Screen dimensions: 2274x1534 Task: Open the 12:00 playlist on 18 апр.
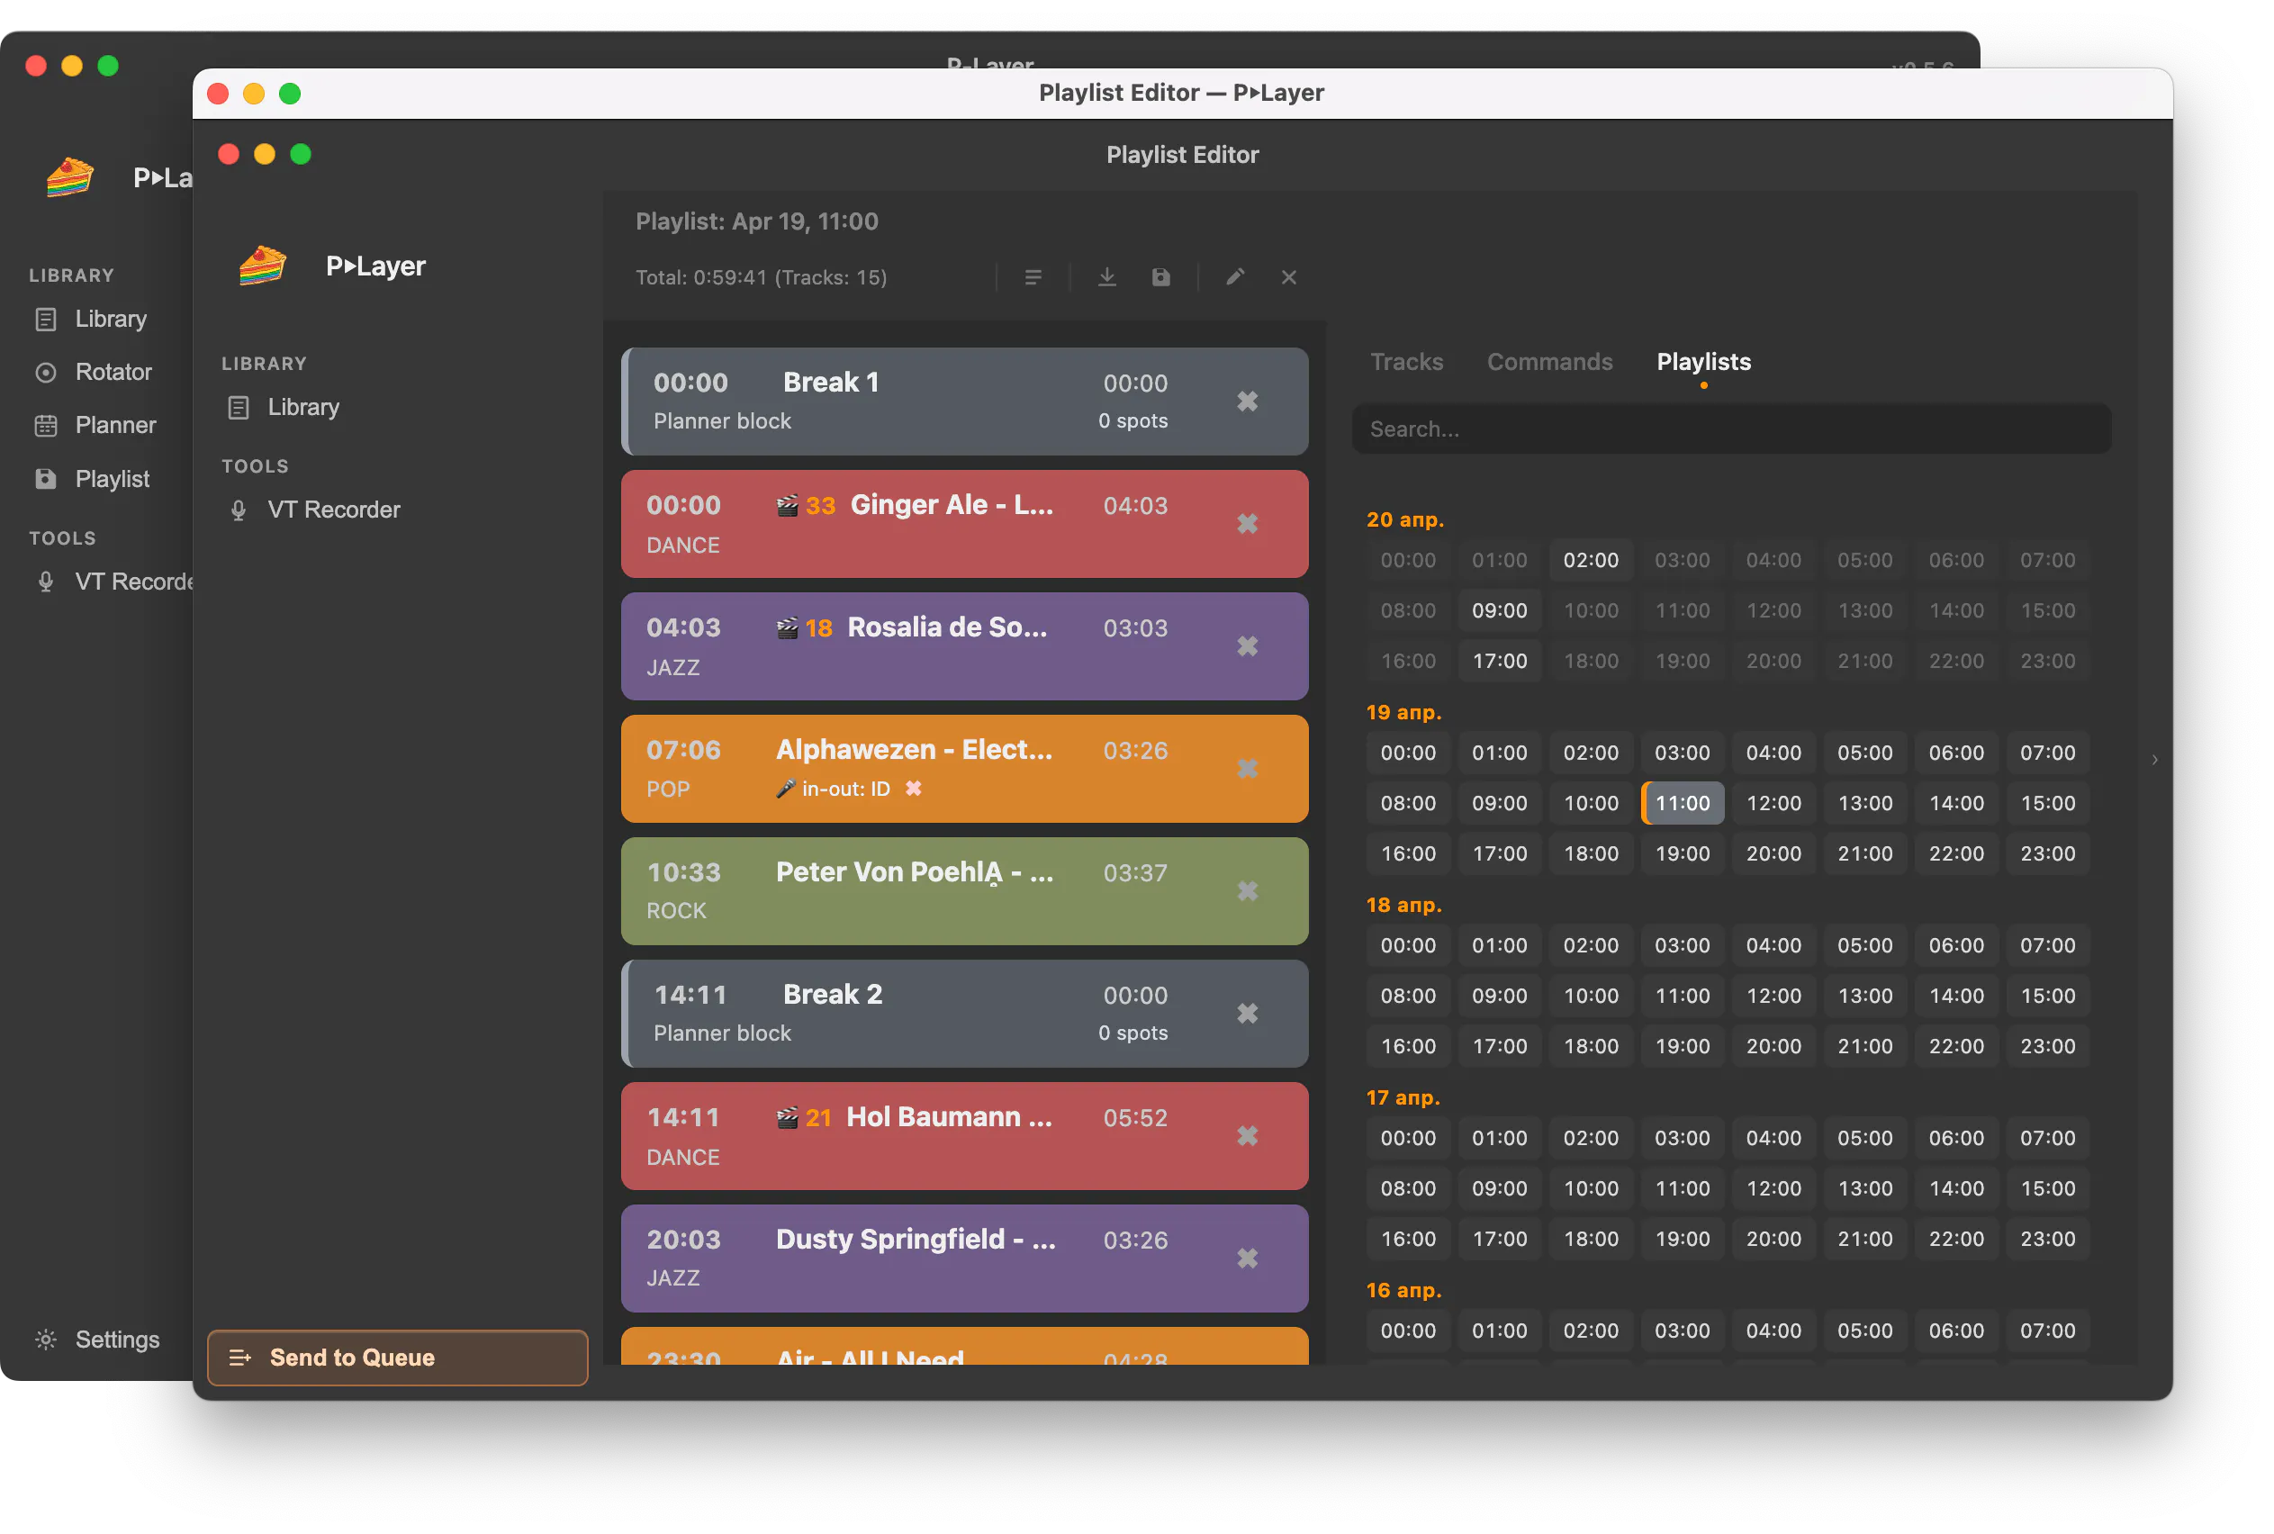point(1773,996)
